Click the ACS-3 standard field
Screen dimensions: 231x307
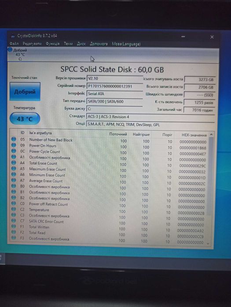point(150,117)
